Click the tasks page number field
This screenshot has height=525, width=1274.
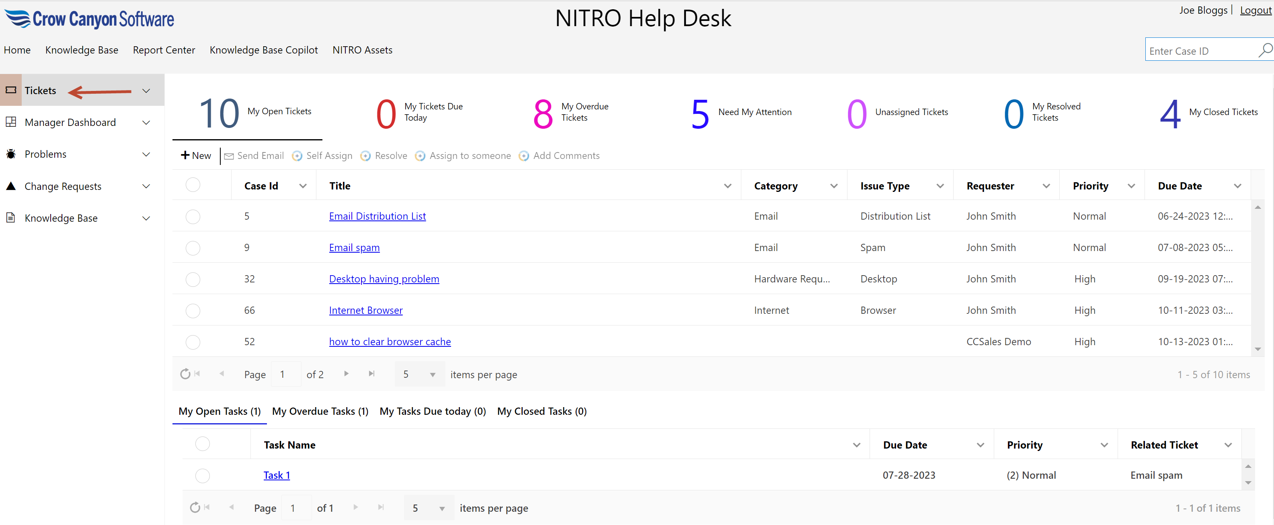point(297,508)
